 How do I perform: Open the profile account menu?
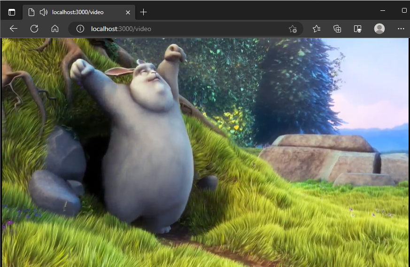point(379,29)
